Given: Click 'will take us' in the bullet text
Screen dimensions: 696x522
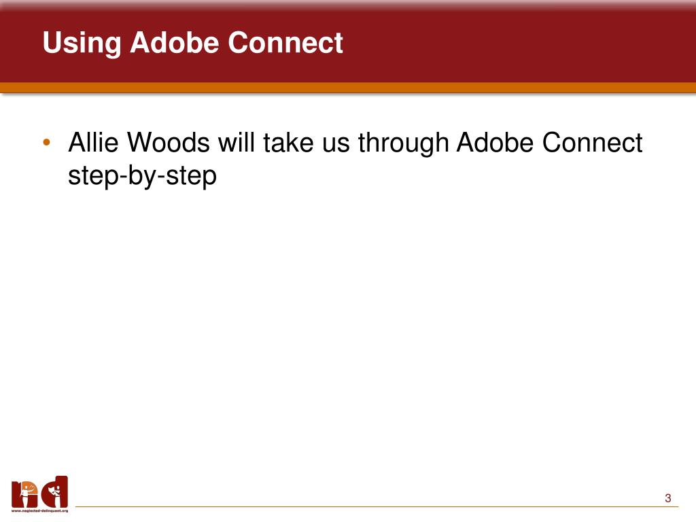Looking at the screenshot, I should point(285,143).
